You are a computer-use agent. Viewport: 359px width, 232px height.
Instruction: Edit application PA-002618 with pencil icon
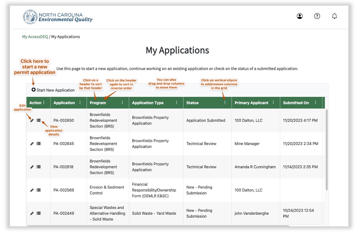tap(32, 167)
